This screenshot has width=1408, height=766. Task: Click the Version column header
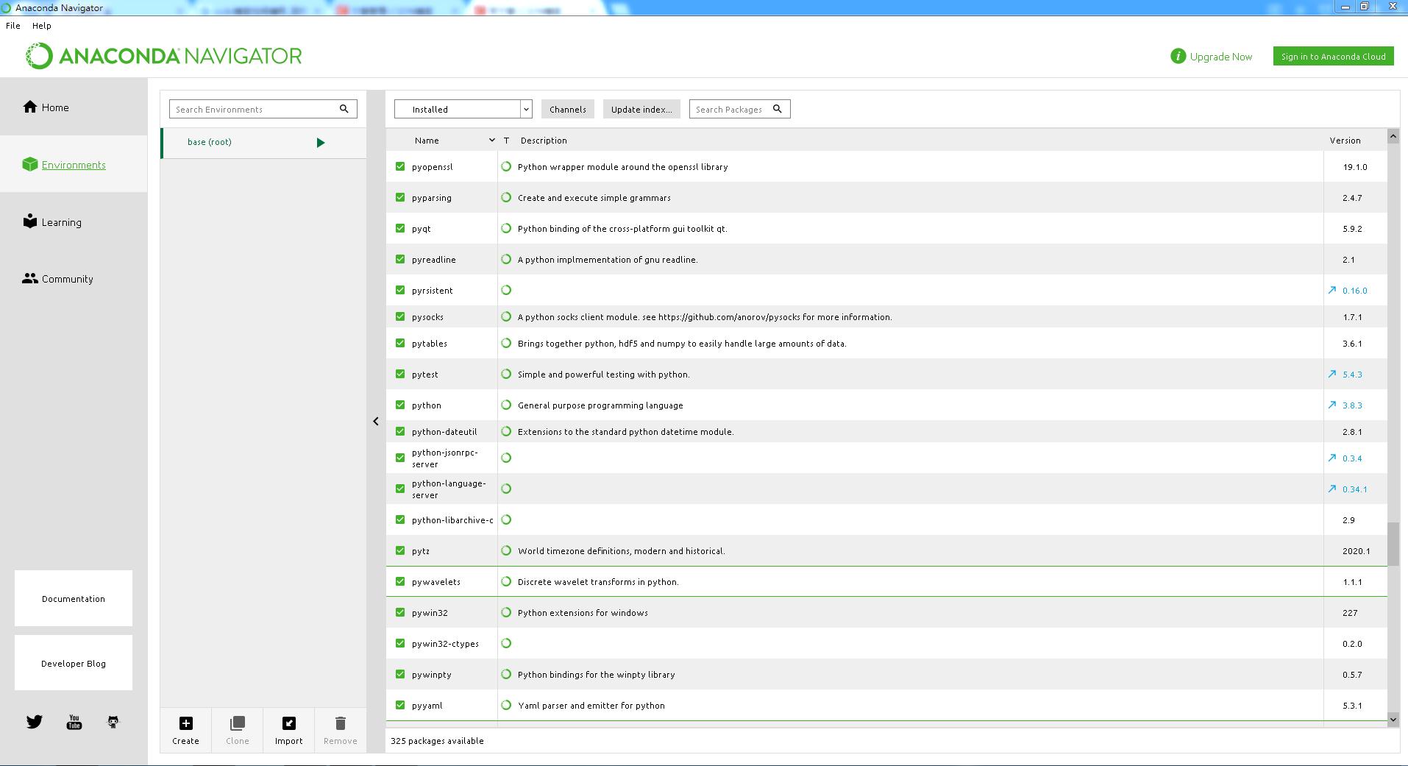pyautogui.click(x=1345, y=140)
